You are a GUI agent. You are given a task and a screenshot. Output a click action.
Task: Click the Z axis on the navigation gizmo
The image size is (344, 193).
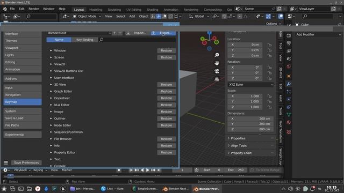(209, 33)
